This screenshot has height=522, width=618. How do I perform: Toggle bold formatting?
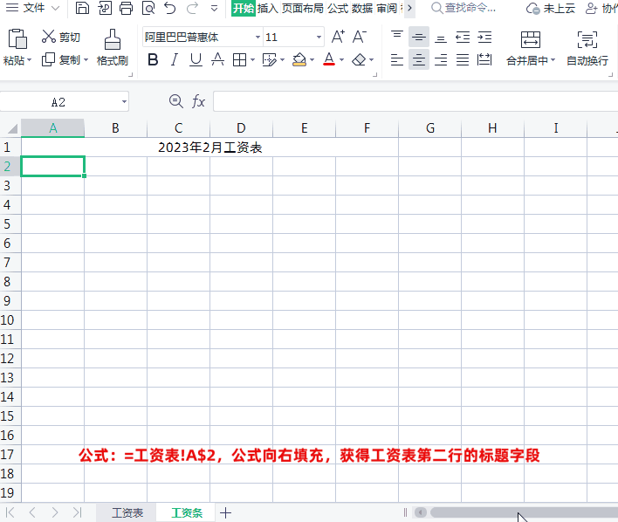pos(153,60)
